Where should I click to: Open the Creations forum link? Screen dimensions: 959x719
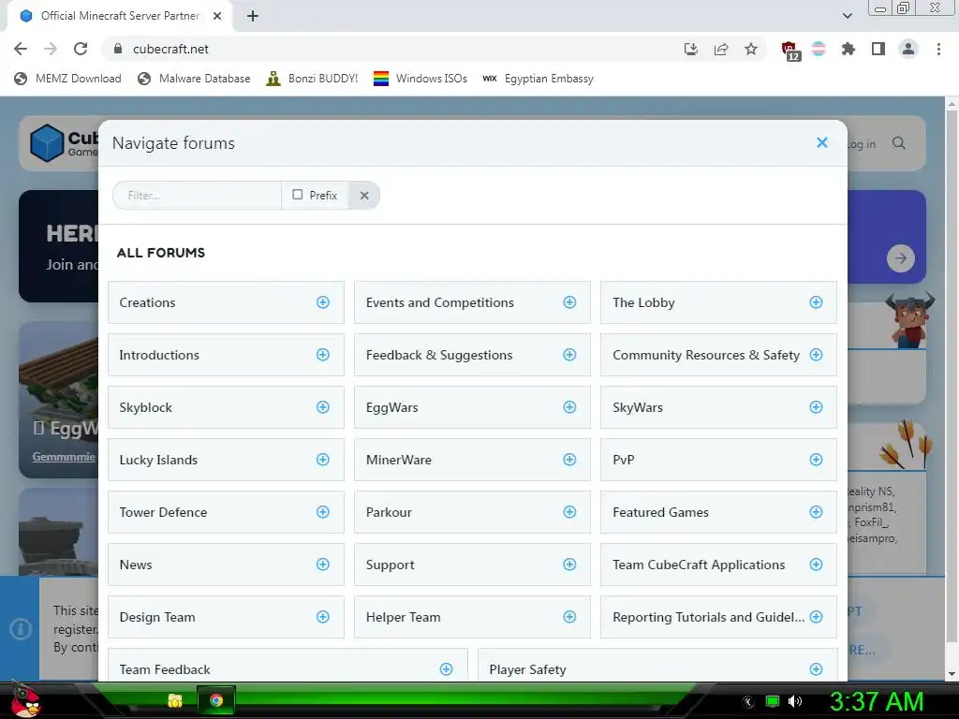pyautogui.click(x=147, y=302)
